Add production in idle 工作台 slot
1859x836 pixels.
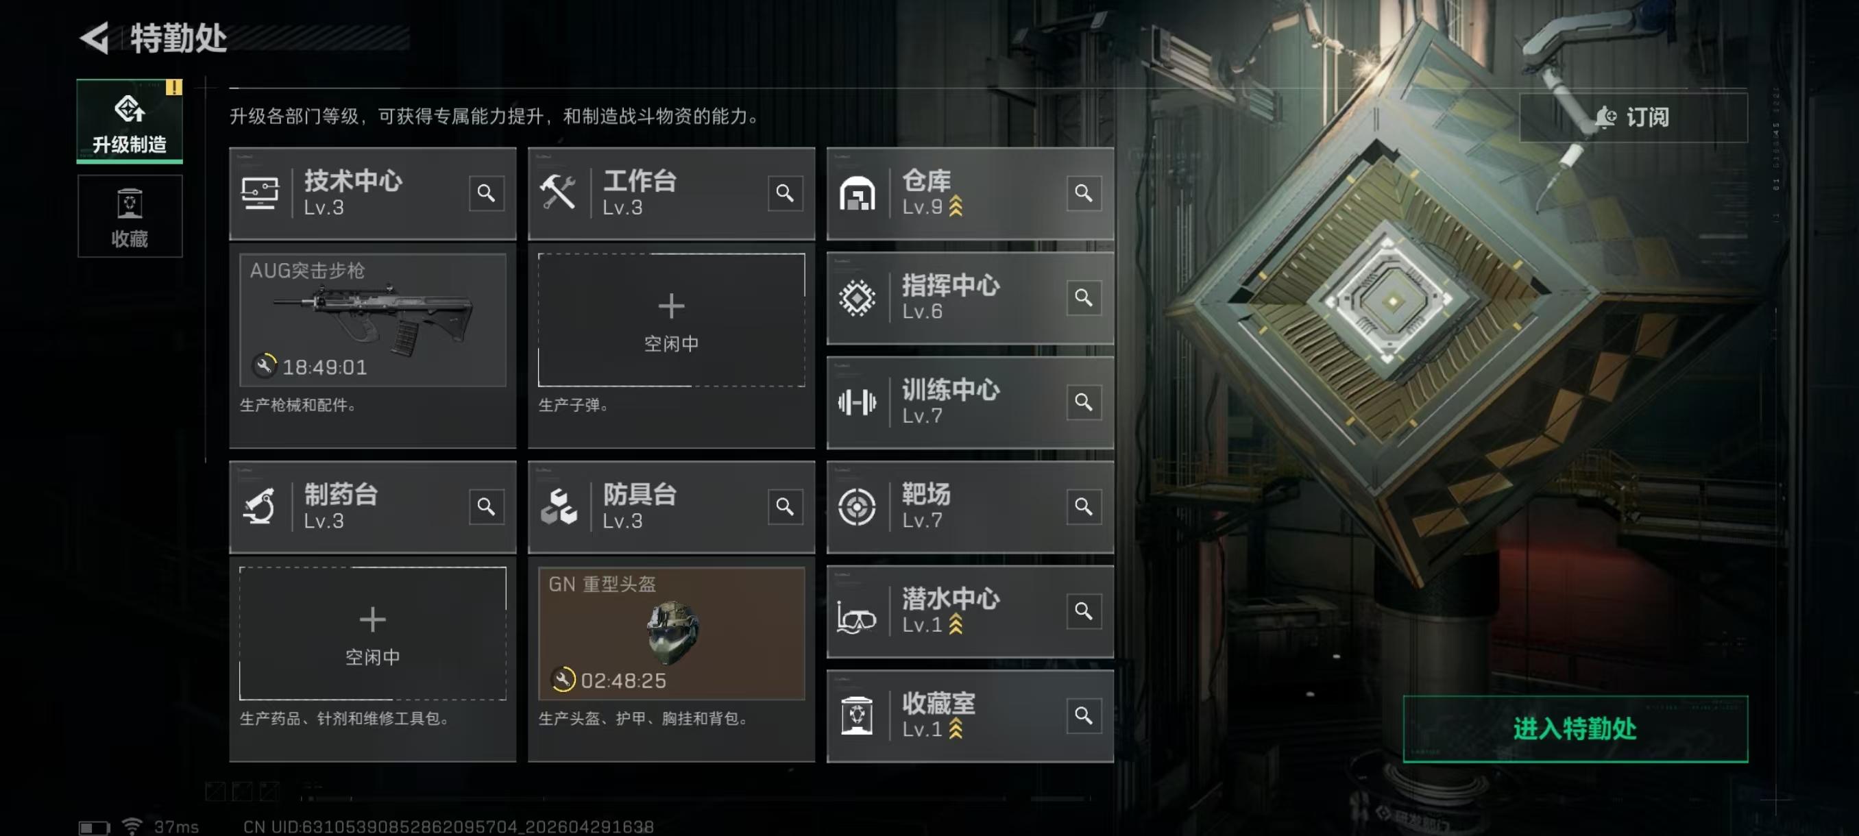671,320
